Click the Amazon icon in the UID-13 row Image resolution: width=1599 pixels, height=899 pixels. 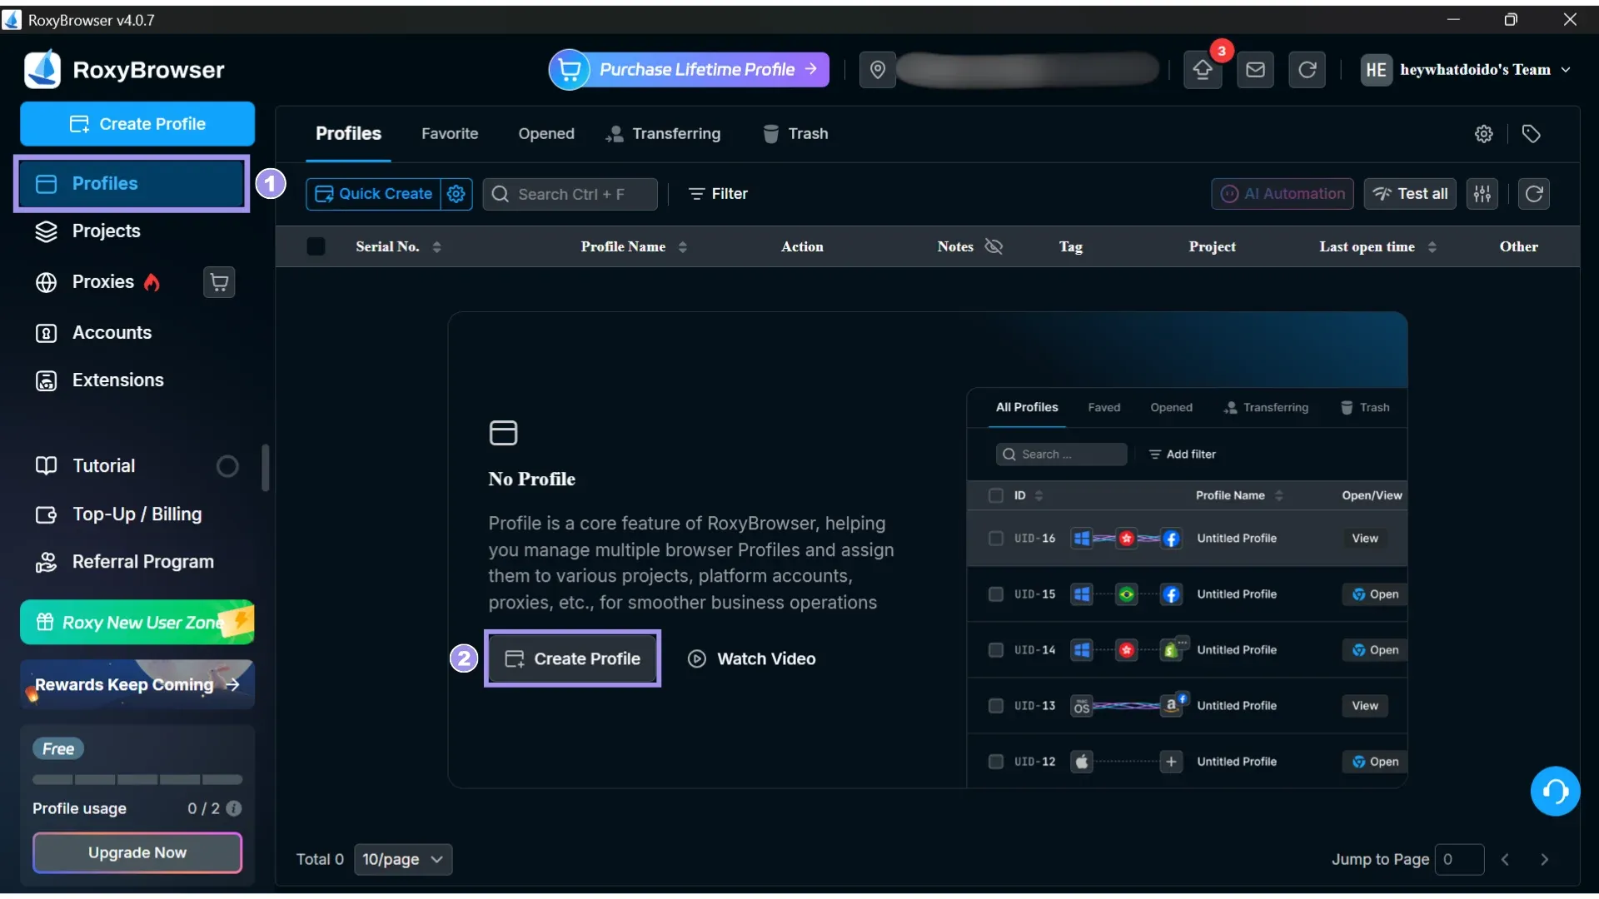point(1172,706)
